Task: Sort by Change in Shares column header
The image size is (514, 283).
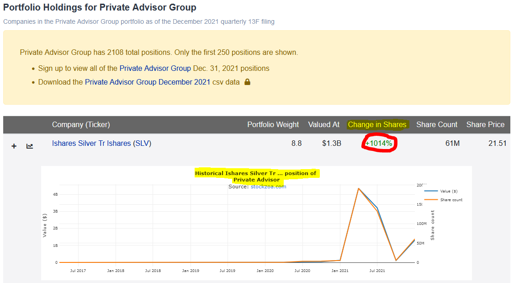Action: [x=377, y=125]
